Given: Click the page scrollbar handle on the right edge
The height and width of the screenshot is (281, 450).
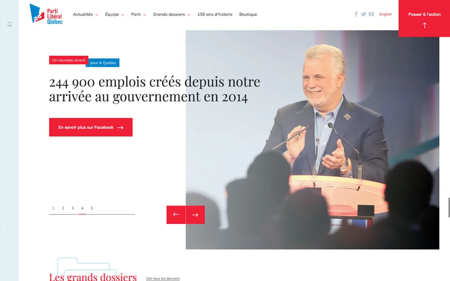Looking at the screenshot, I should pos(449,207).
